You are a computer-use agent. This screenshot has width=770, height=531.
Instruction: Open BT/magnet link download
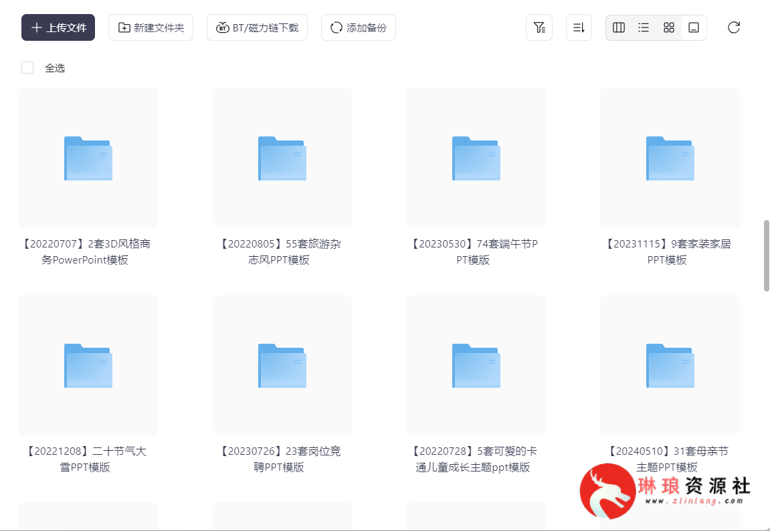point(257,27)
